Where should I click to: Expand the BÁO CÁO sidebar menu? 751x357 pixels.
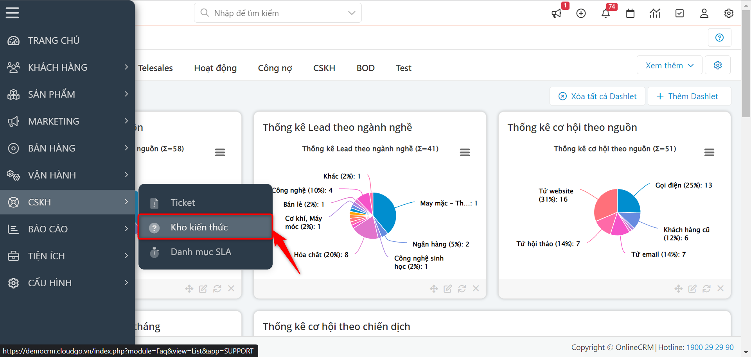(x=67, y=229)
